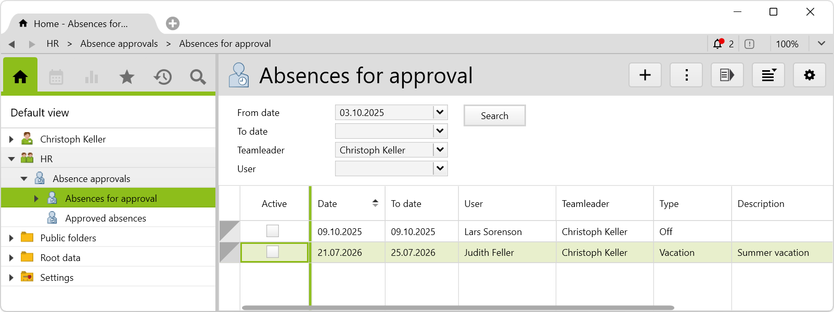
Task: Collapse the HR tree node
Action: (x=11, y=159)
